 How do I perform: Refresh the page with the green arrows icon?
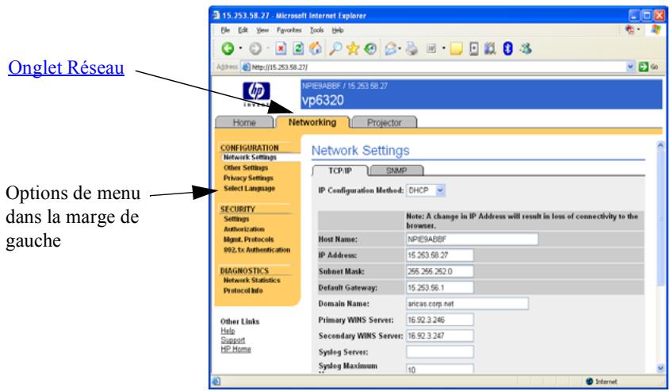[298, 48]
